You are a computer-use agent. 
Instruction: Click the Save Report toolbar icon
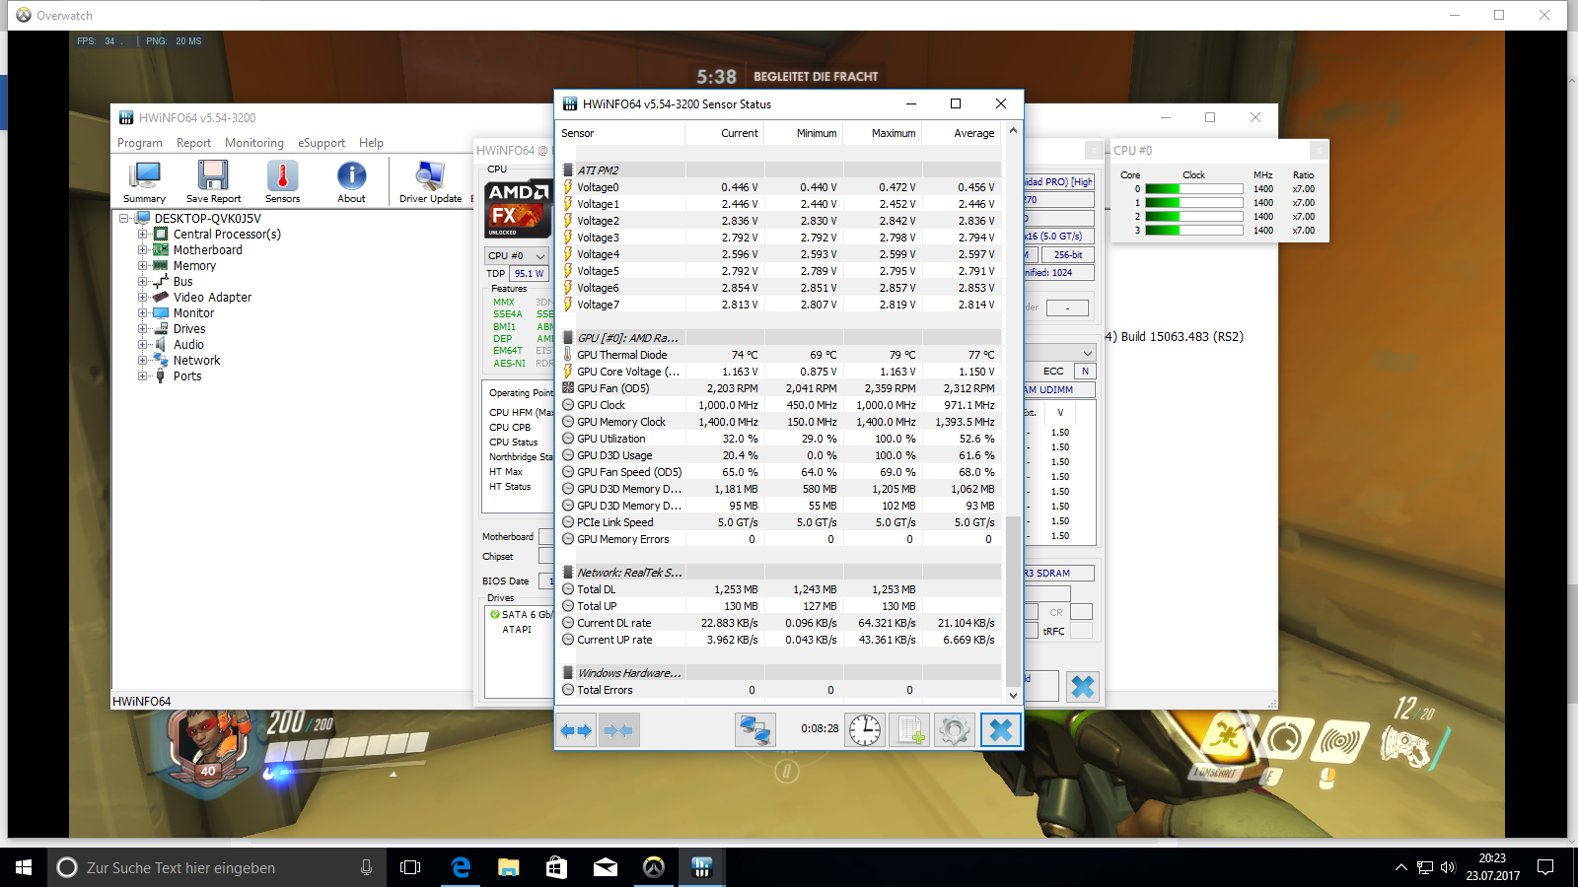[x=213, y=181]
